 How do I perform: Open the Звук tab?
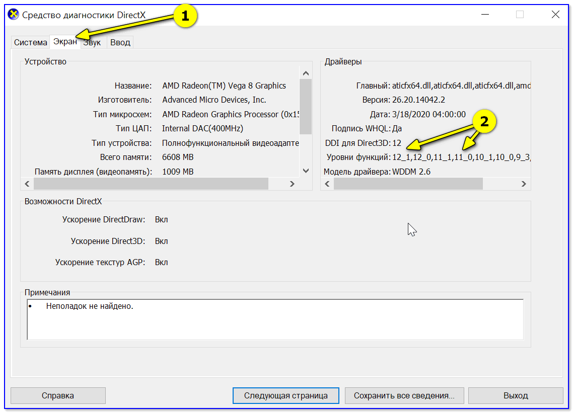point(93,42)
